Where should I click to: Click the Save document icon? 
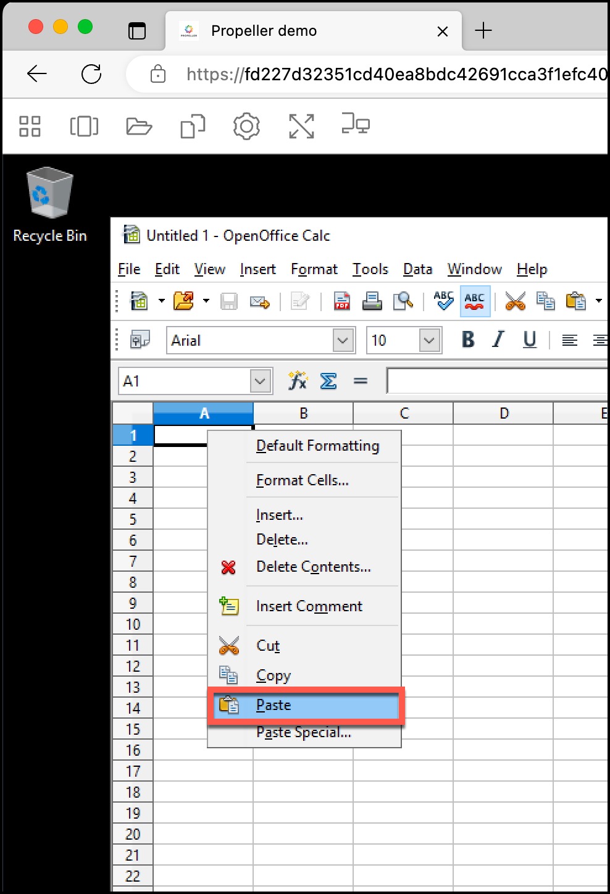(x=229, y=301)
